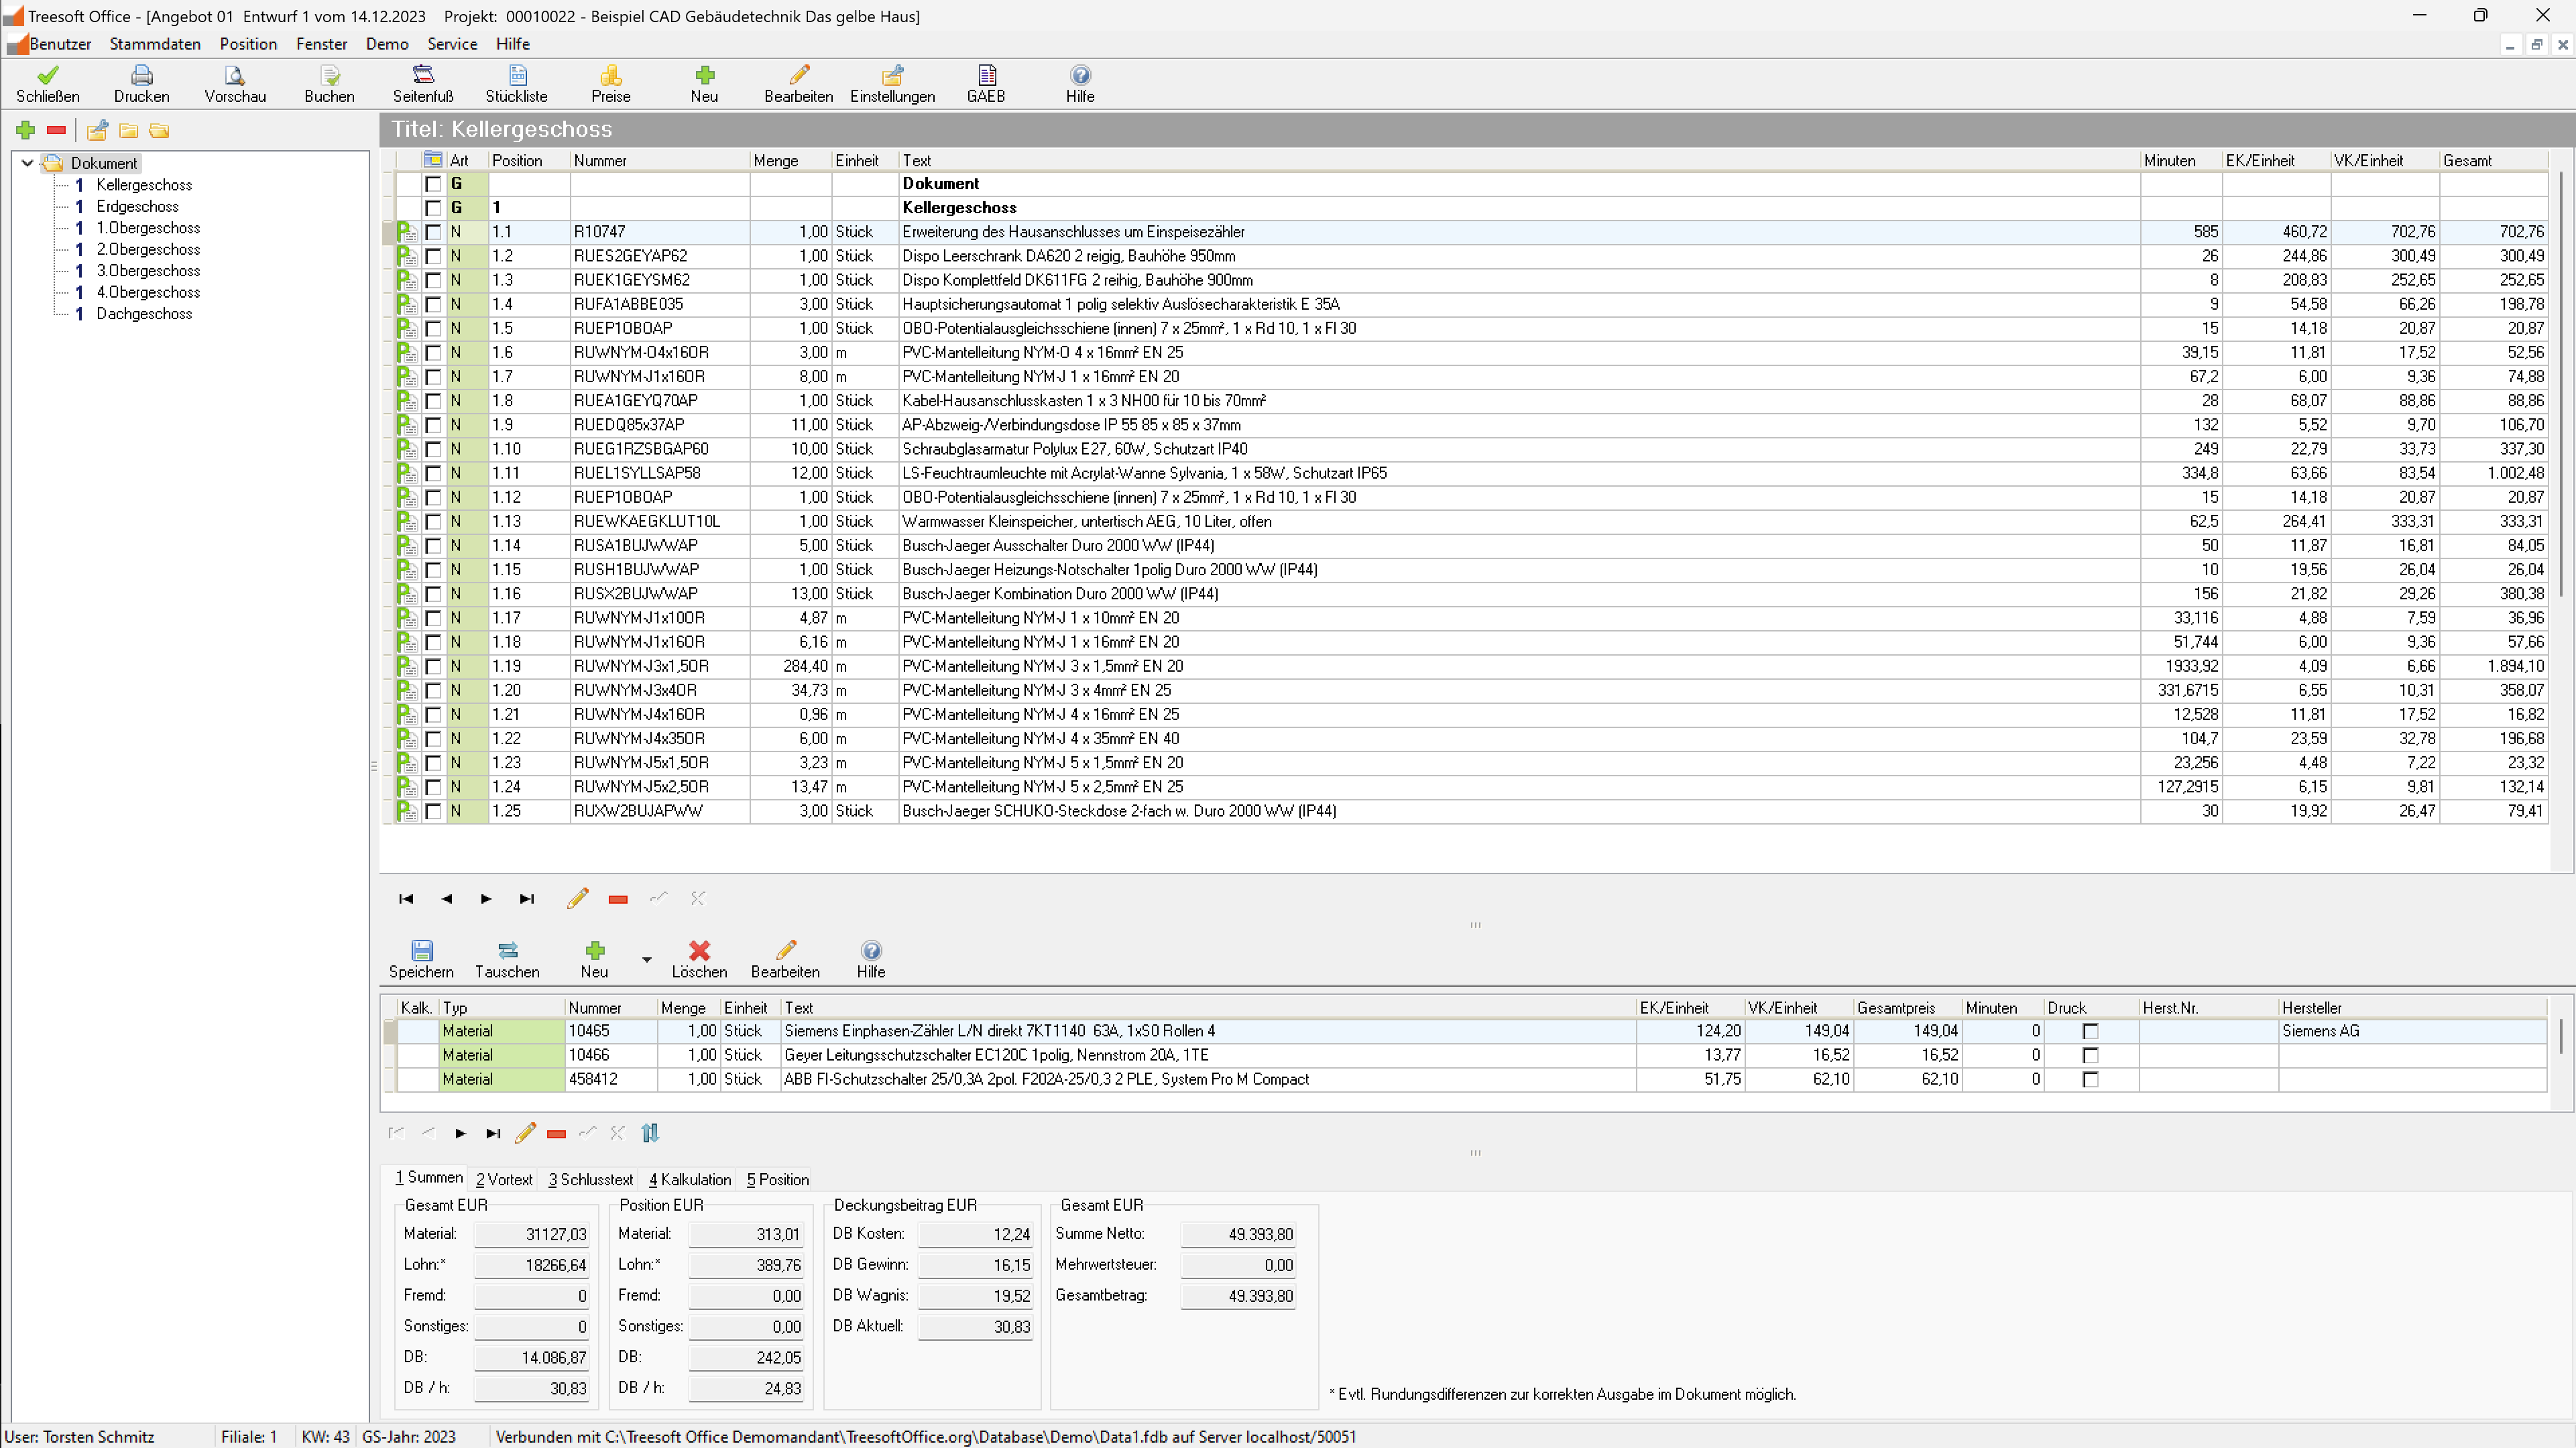Open the Benutzer menu
This screenshot has width=2576, height=1448.
pyautogui.click(x=60, y=44)
